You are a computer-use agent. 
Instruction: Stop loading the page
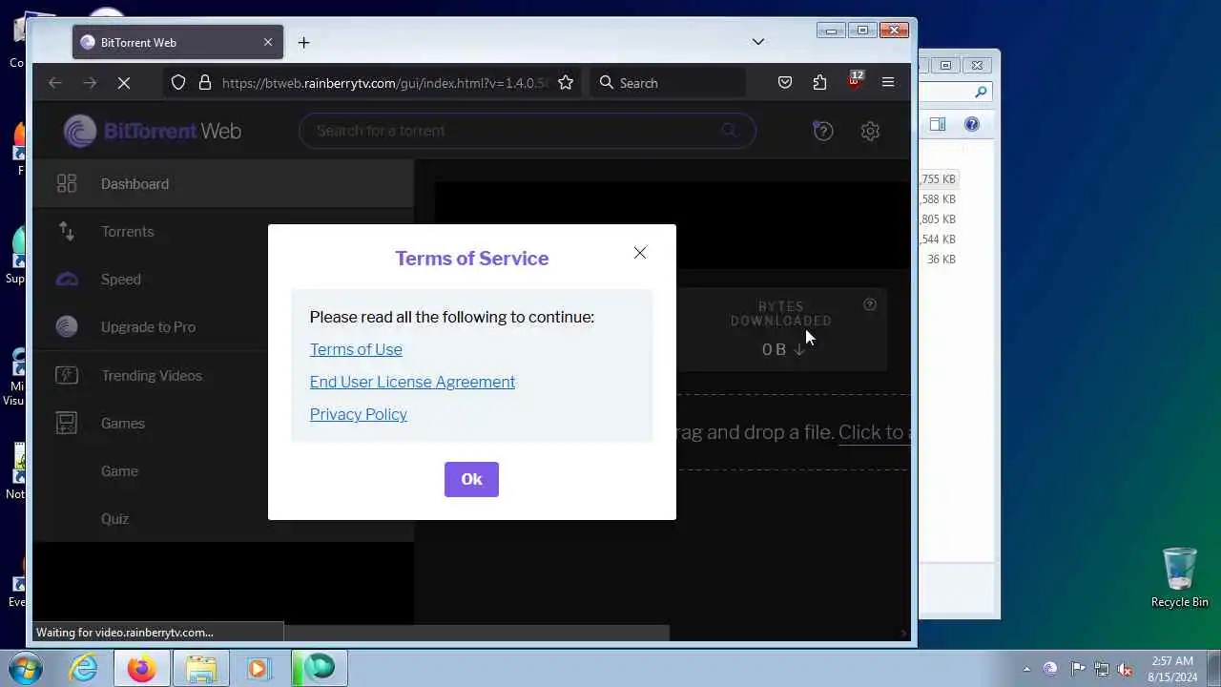(124, 83)
